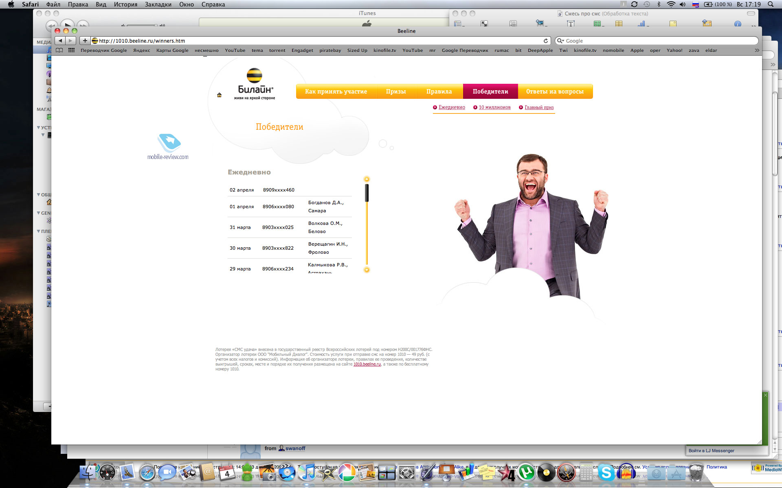The height and width of the screenshot is (488, 782).
Task: Click the Wi-Fi status icon
Action: (x=671, y=4)
